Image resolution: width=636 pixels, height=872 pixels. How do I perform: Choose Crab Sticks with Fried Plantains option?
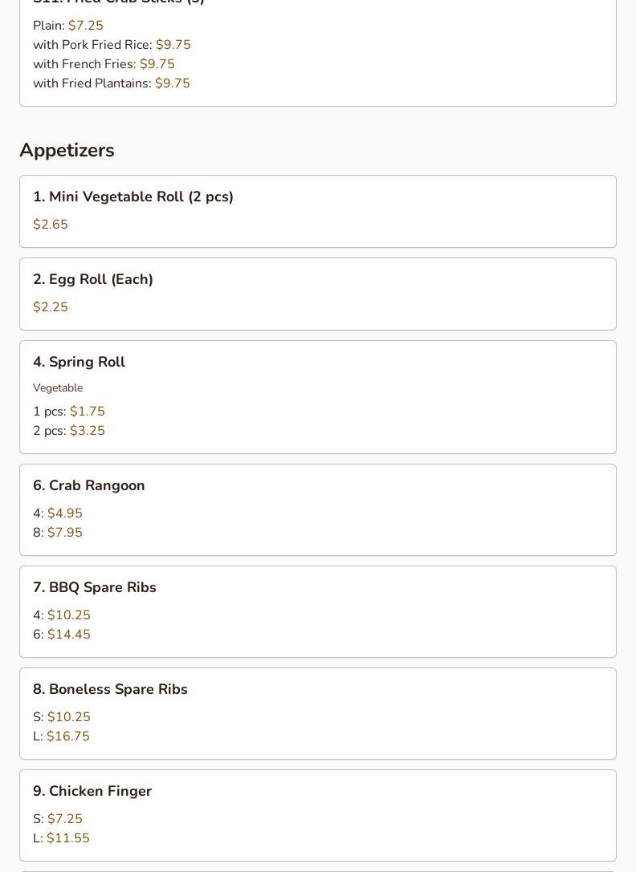(112, 83)
